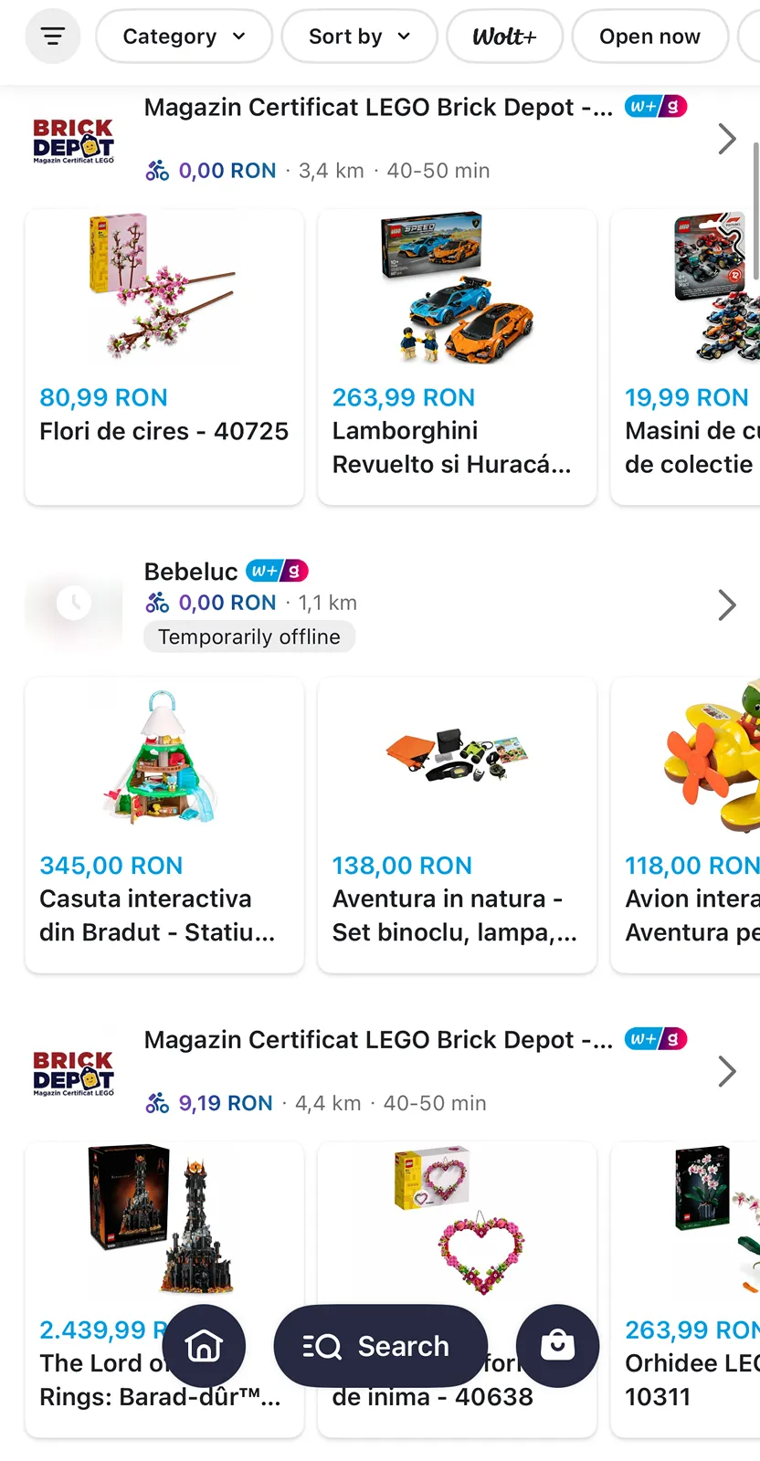
Task: Tap the Wolt+ badge beside Bebeluc
Action: click(x=277, y=572)
